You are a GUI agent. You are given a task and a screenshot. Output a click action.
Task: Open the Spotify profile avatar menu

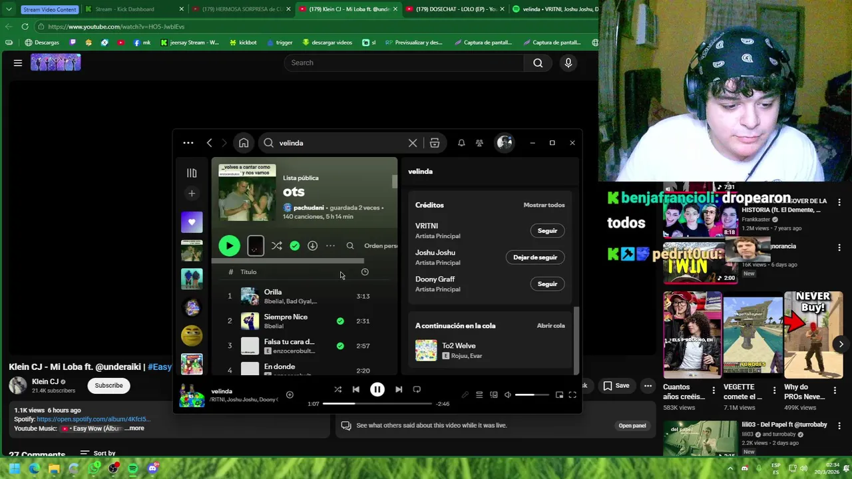(505, 143)
